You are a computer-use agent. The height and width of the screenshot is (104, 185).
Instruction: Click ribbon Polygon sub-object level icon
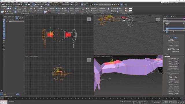point(8,8)
